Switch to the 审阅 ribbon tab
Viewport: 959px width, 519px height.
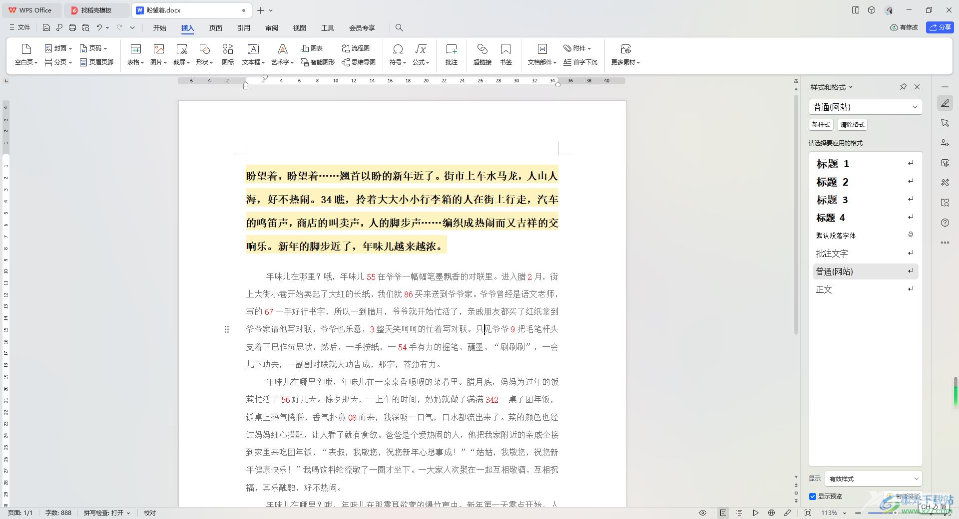[x=272, y=28]
